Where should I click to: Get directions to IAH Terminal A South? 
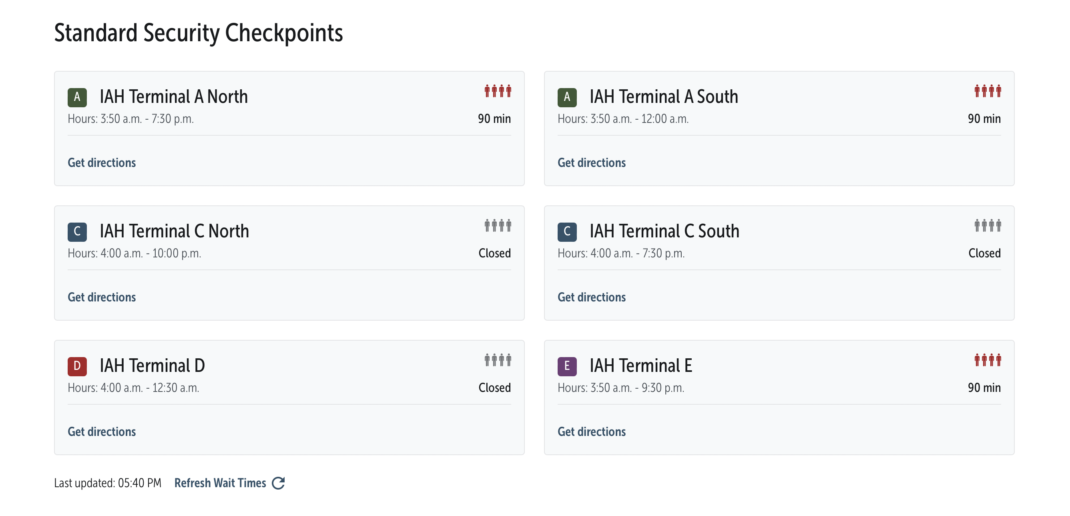(592, 163)
